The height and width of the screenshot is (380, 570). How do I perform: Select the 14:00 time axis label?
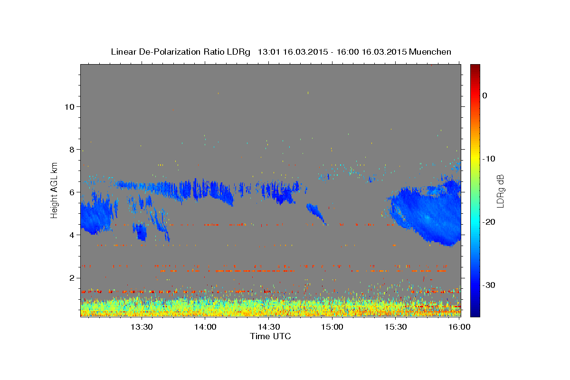[205, 327]
